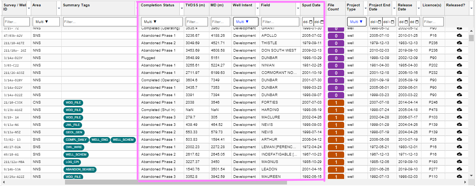Open cloud icon for row 3/14a-D28Y
Screen dimensions: 476x186
[x=459, y=80]
